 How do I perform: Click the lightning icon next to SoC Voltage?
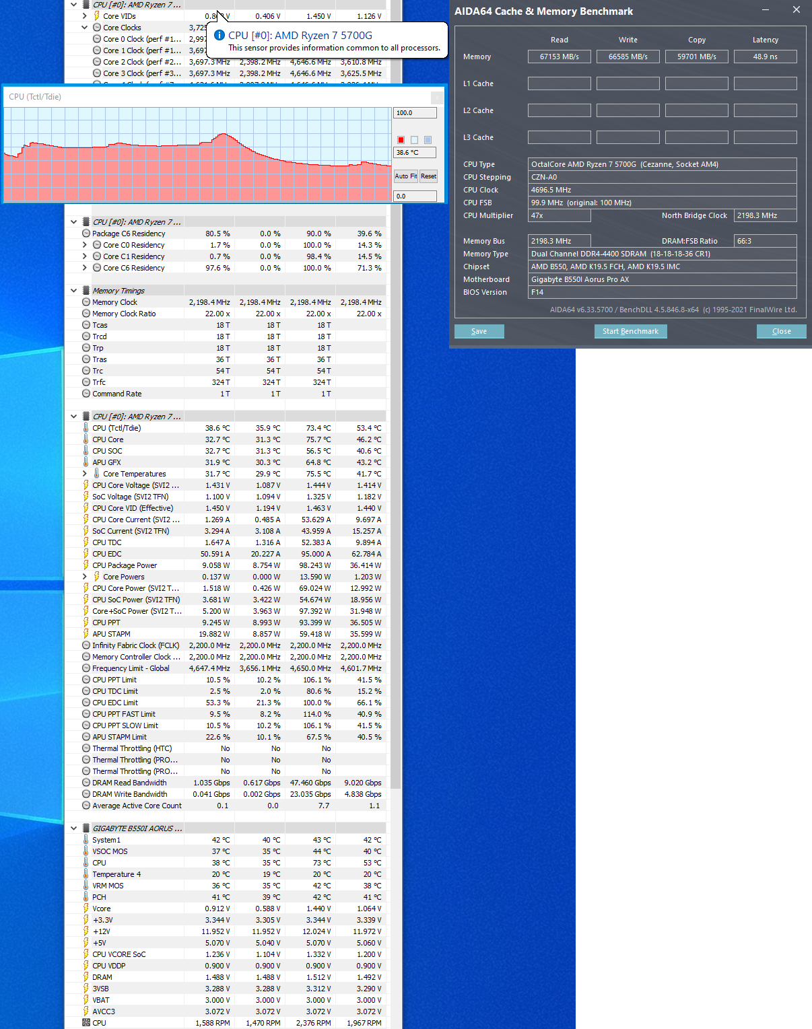click(86, 497)
